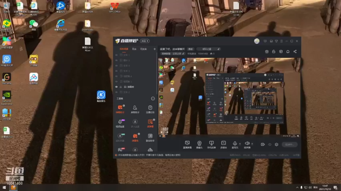Open settings gear of 弹幕秀 tool
Image resolution: width=341 pixels, height=191 pixels.
coord(139,134)
